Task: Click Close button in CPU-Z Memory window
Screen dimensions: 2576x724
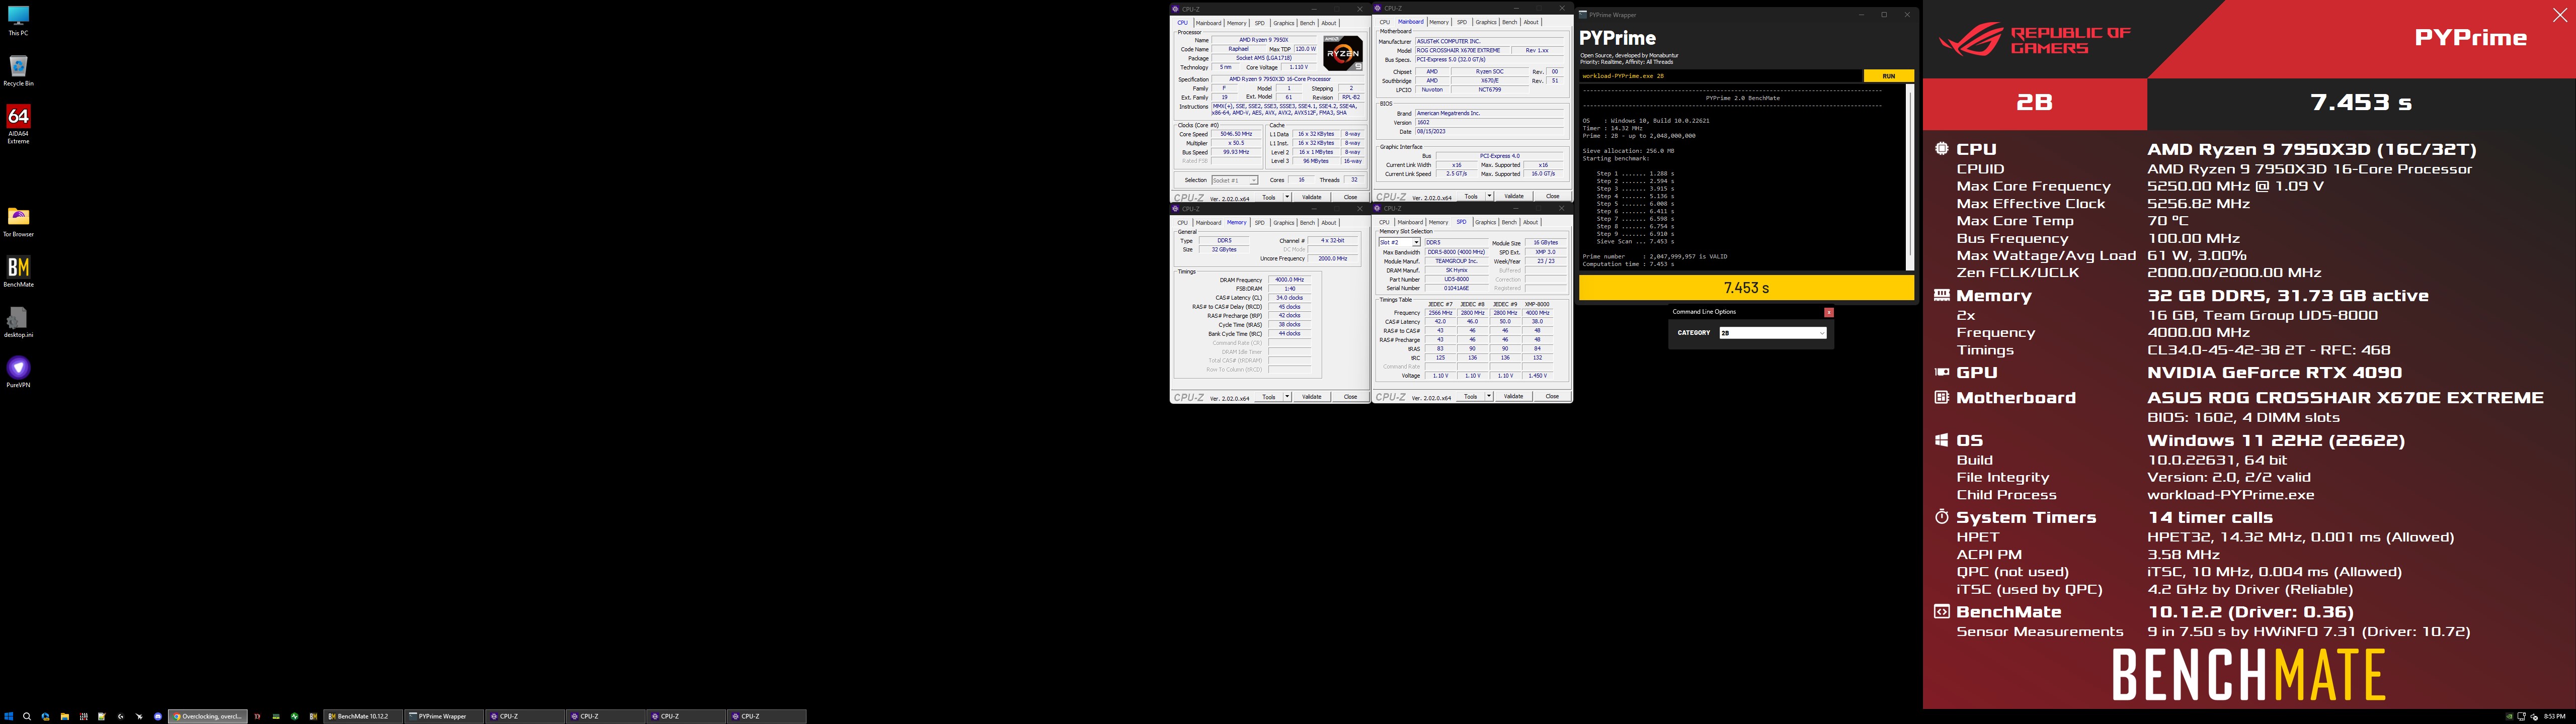Action: click(1351, 397)
